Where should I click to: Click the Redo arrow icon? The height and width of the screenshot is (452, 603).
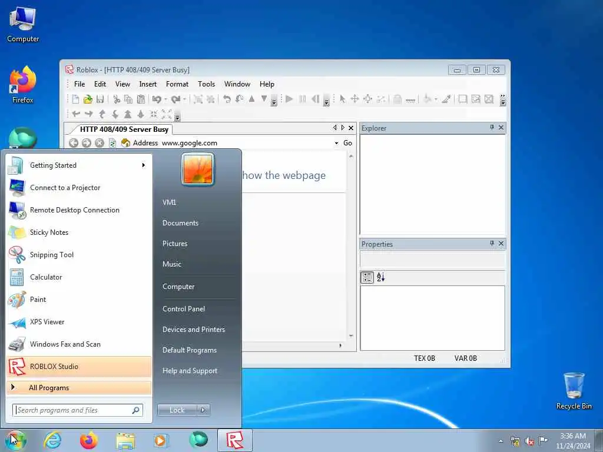pos(175,99)
